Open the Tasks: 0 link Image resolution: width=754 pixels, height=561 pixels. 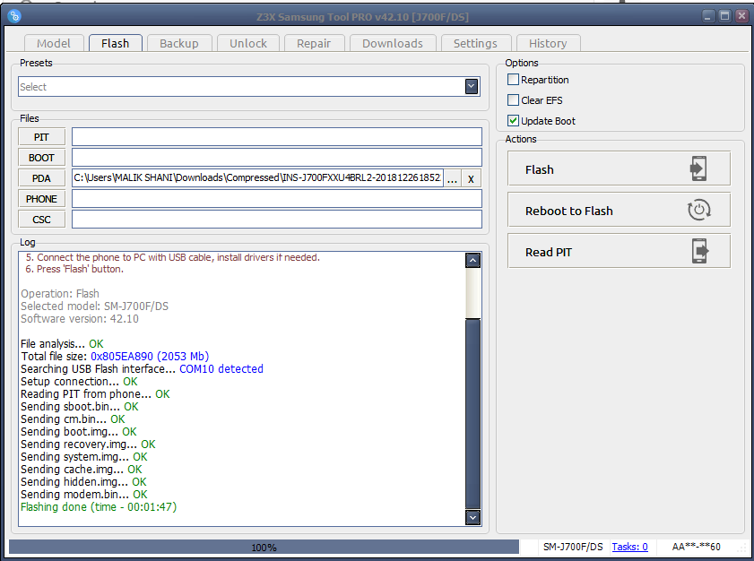tap(629, 547)
